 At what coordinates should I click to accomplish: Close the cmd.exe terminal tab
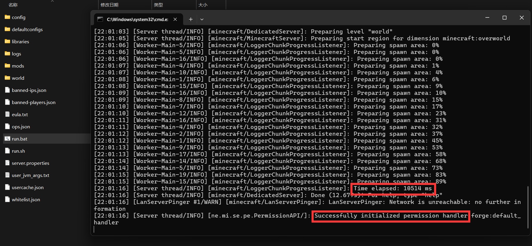point(175,19)
